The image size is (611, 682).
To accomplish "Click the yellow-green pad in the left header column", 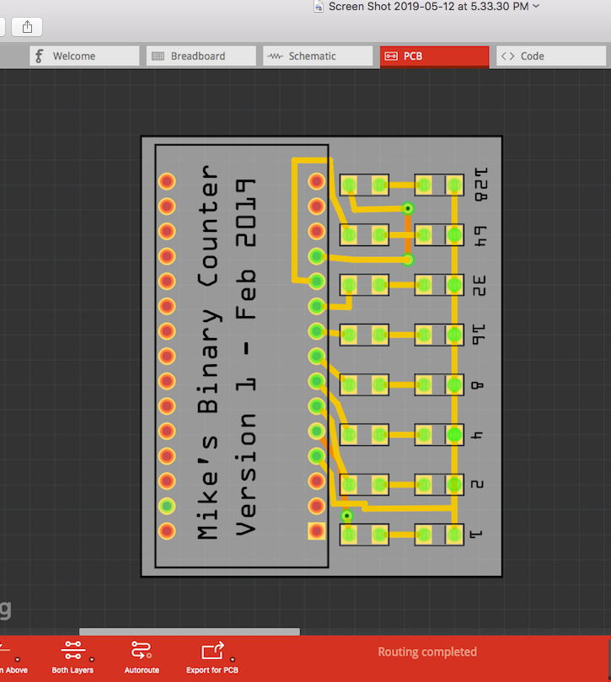I will click(167, 507).
